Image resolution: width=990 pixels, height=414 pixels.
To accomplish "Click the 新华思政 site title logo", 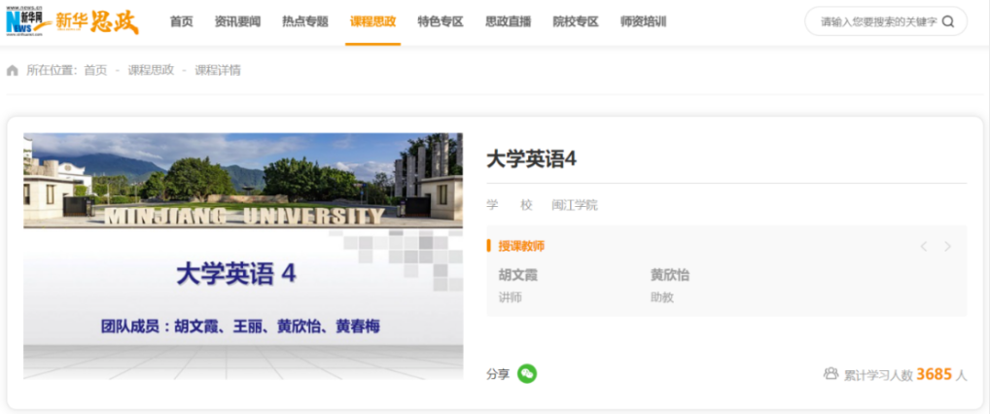I will pyautogui.click(x=96, y=22).
